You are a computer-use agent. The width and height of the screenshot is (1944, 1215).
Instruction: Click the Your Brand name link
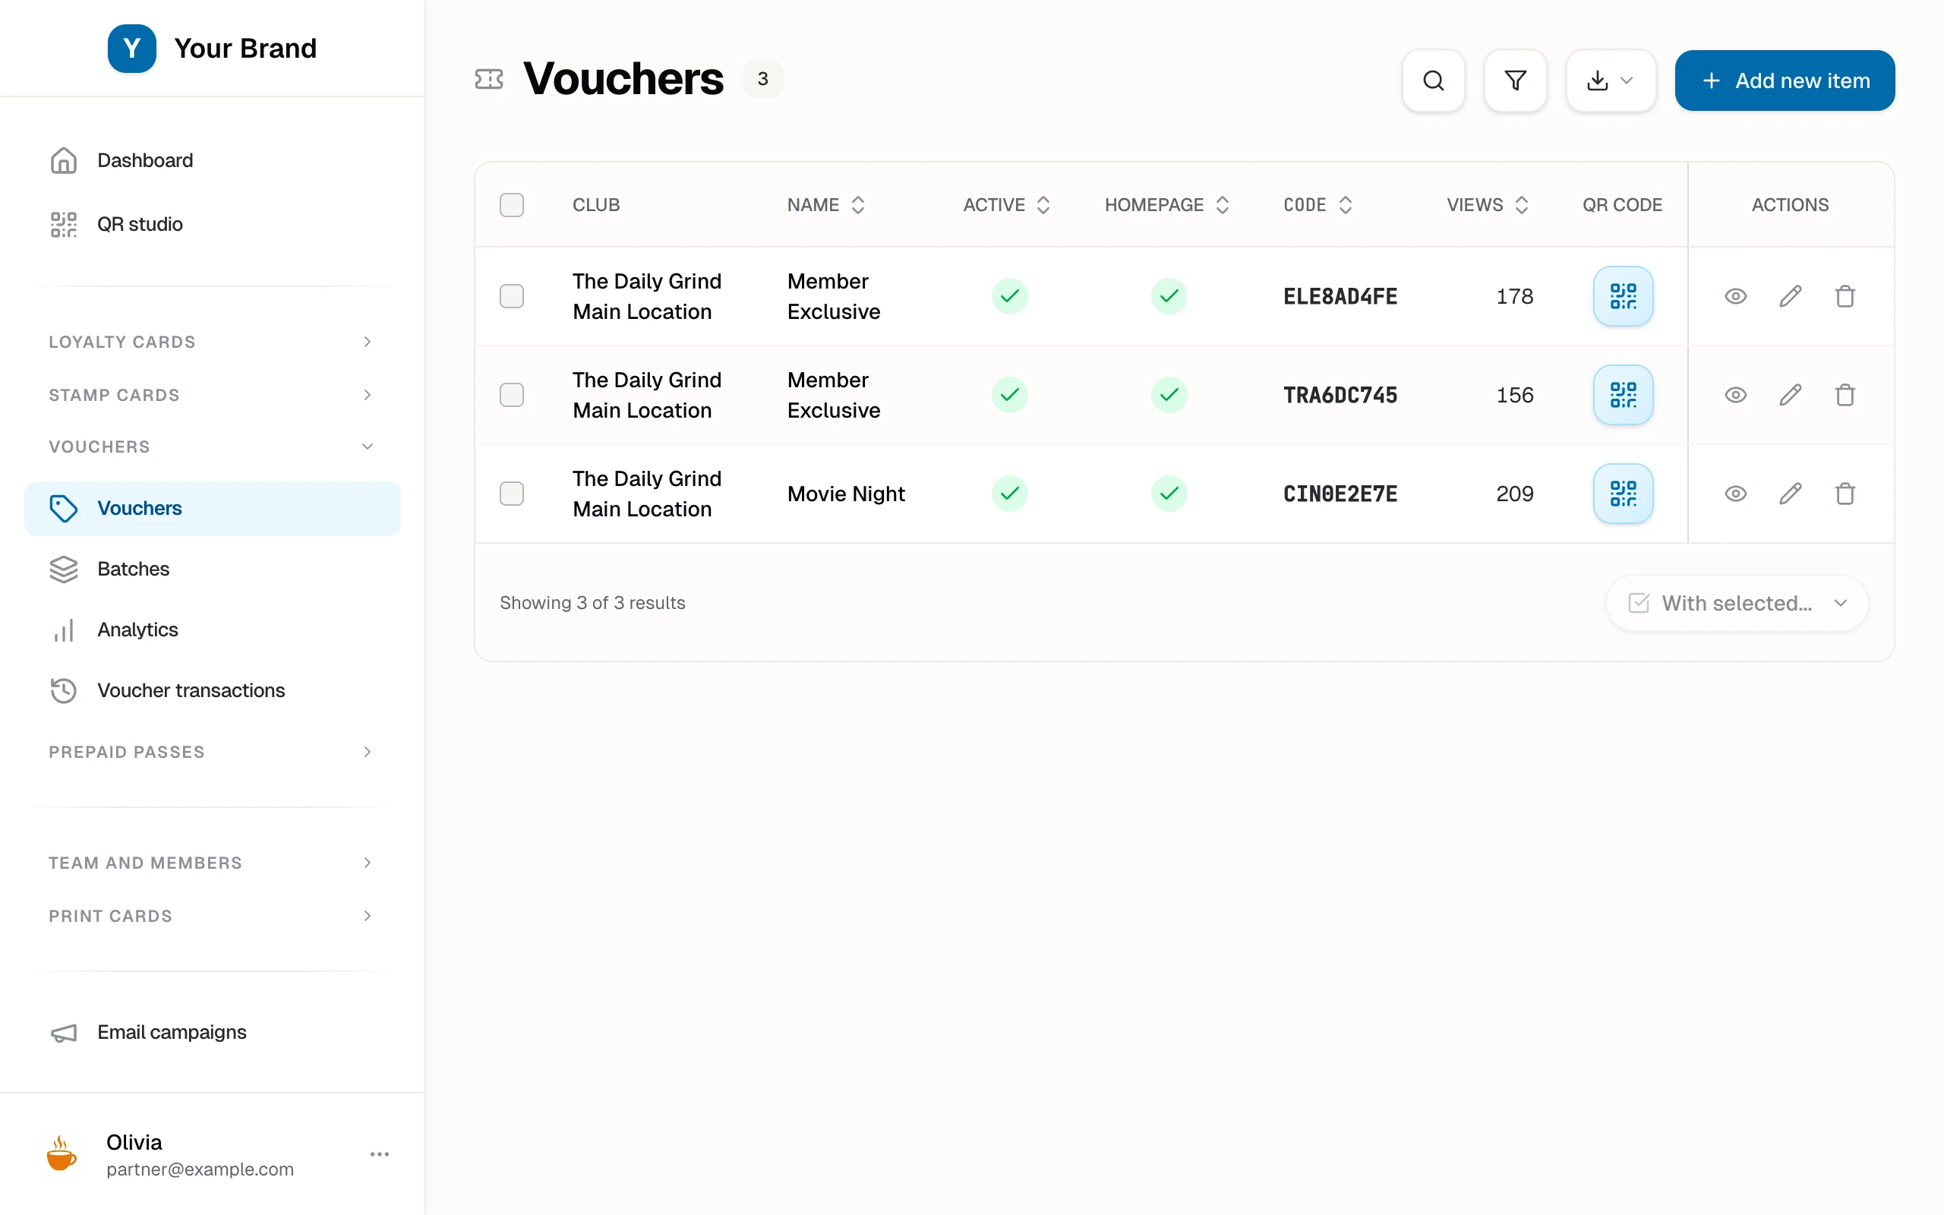pyautogui.click(x=245, y=48)
